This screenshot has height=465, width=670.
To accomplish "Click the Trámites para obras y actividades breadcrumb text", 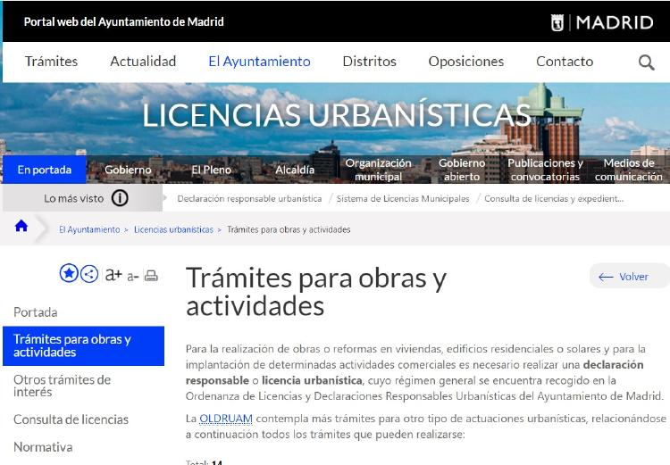I will [289, 229].
